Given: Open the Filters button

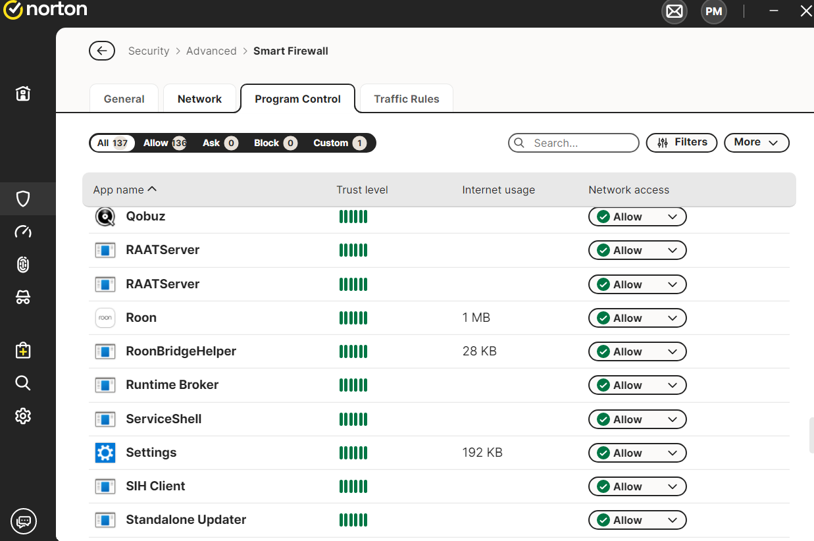Looking at the screenshot, I should (x=682, y=143).
